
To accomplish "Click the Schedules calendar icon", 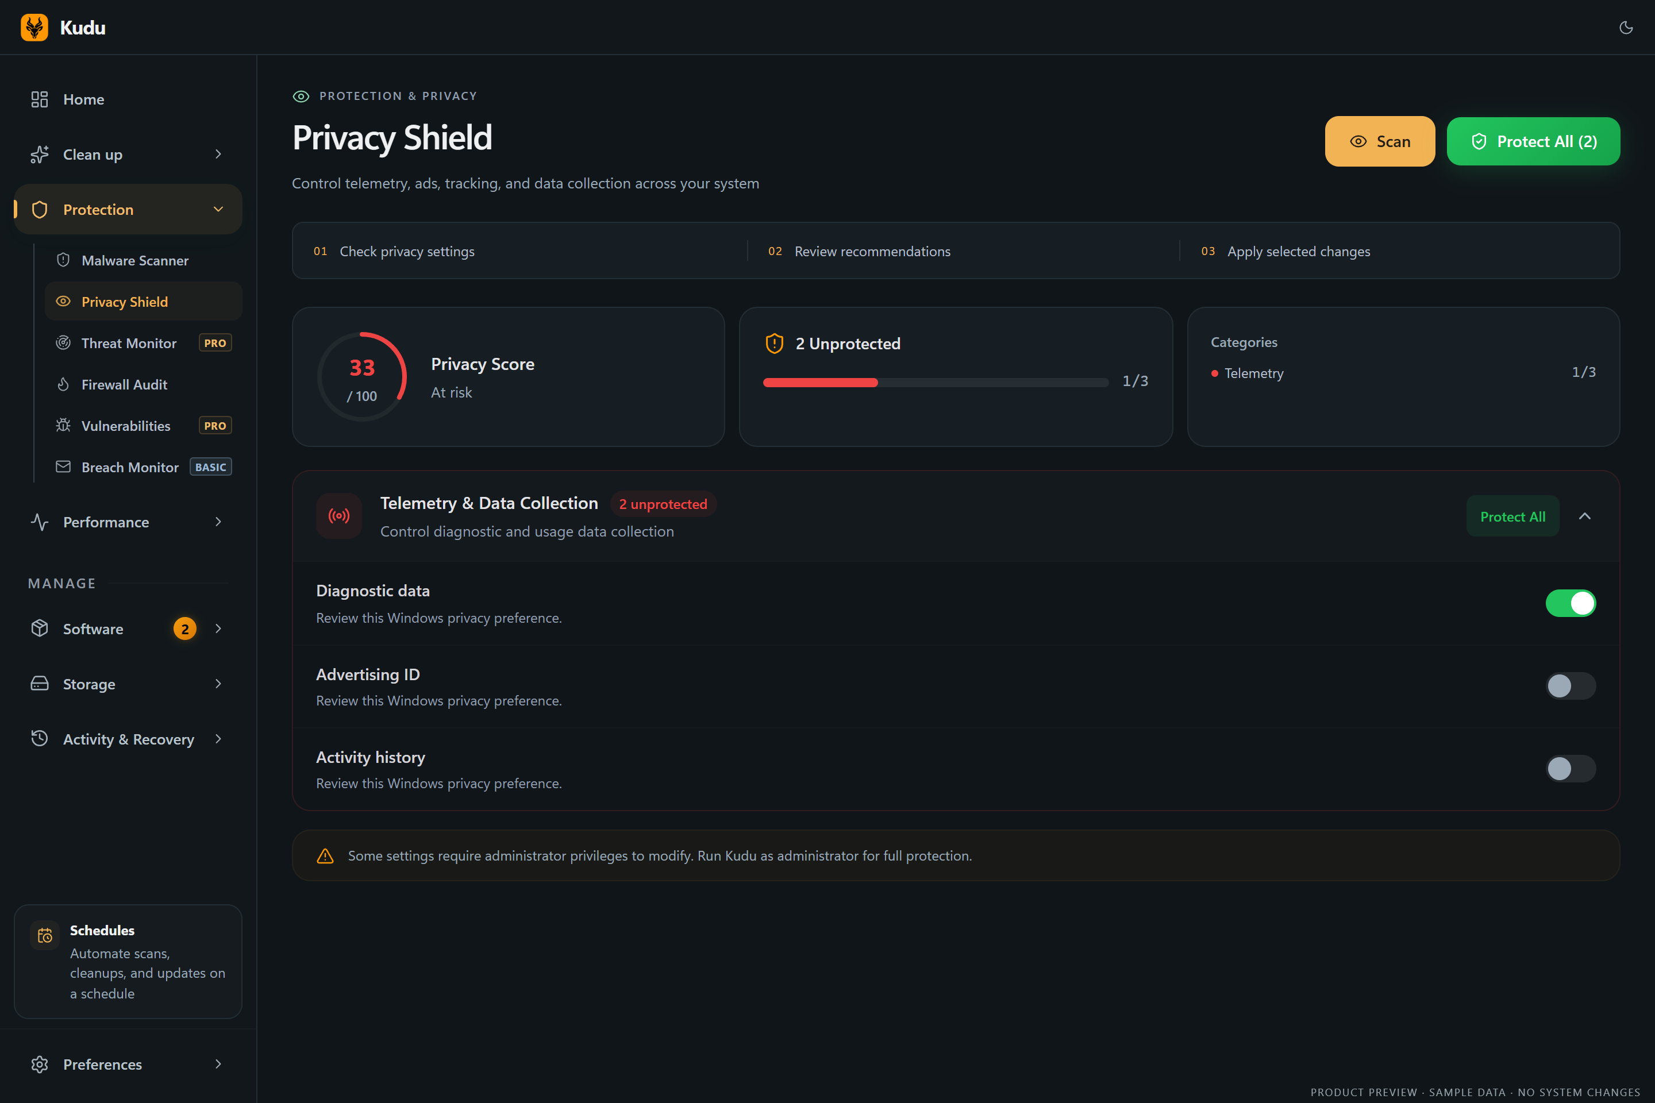I will point(45,935).
